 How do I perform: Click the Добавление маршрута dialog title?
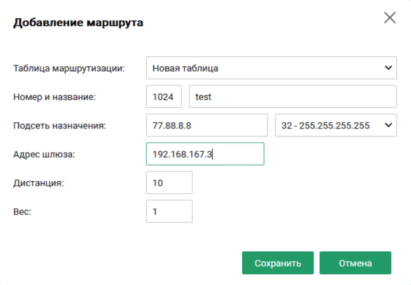pos(78,23)
